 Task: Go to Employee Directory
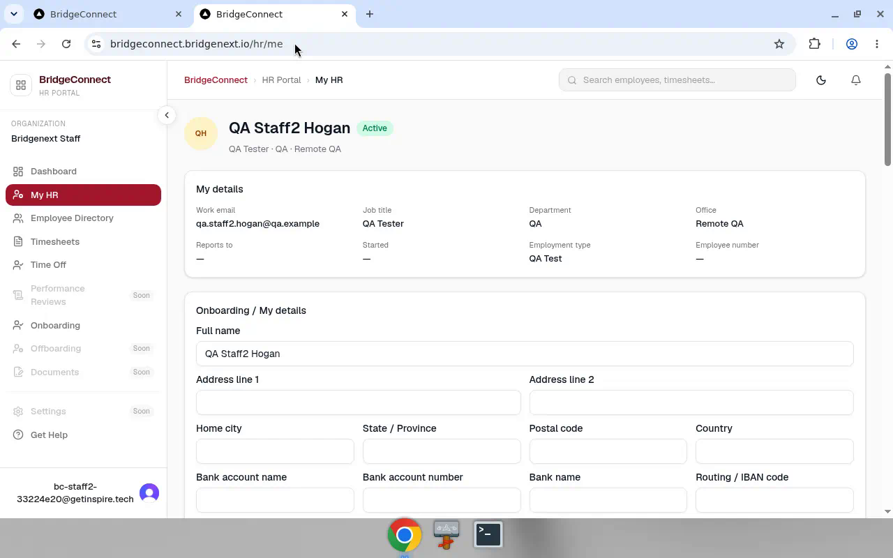[x=83, y=218]
